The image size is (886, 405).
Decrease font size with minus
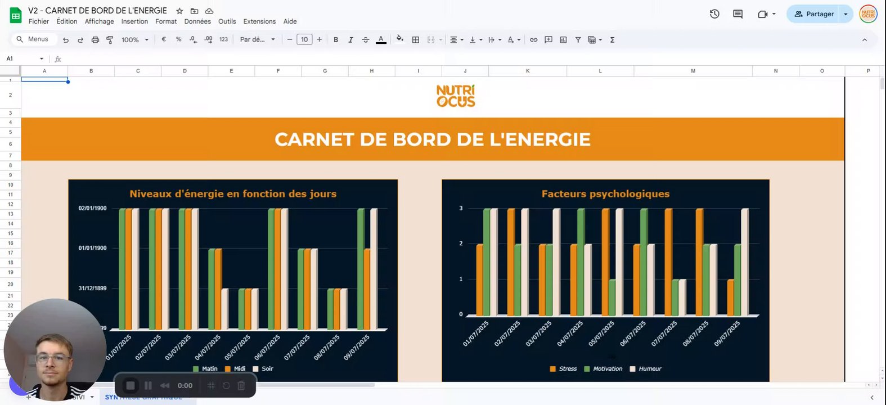click(x=290, y=39)
